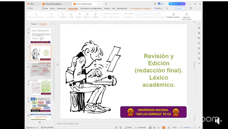The image size is (228, 129).
Task: Click the add slide plus icon below thumbnails
Action: (x=40, y=122)
